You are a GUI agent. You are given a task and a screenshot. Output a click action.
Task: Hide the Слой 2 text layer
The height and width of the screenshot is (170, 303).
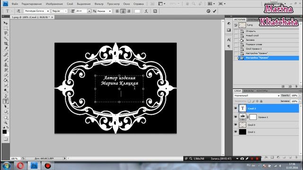click(x=236, y=108)
